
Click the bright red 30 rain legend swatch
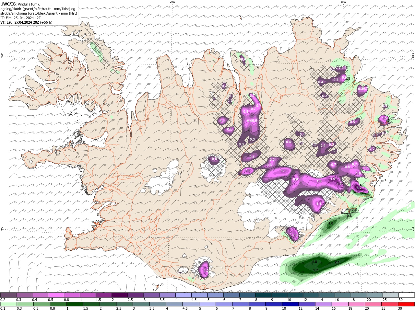406,304
